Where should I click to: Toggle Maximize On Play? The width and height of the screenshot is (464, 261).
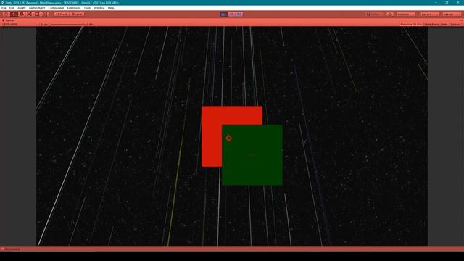pyautogui.click(x=411, y=24)
